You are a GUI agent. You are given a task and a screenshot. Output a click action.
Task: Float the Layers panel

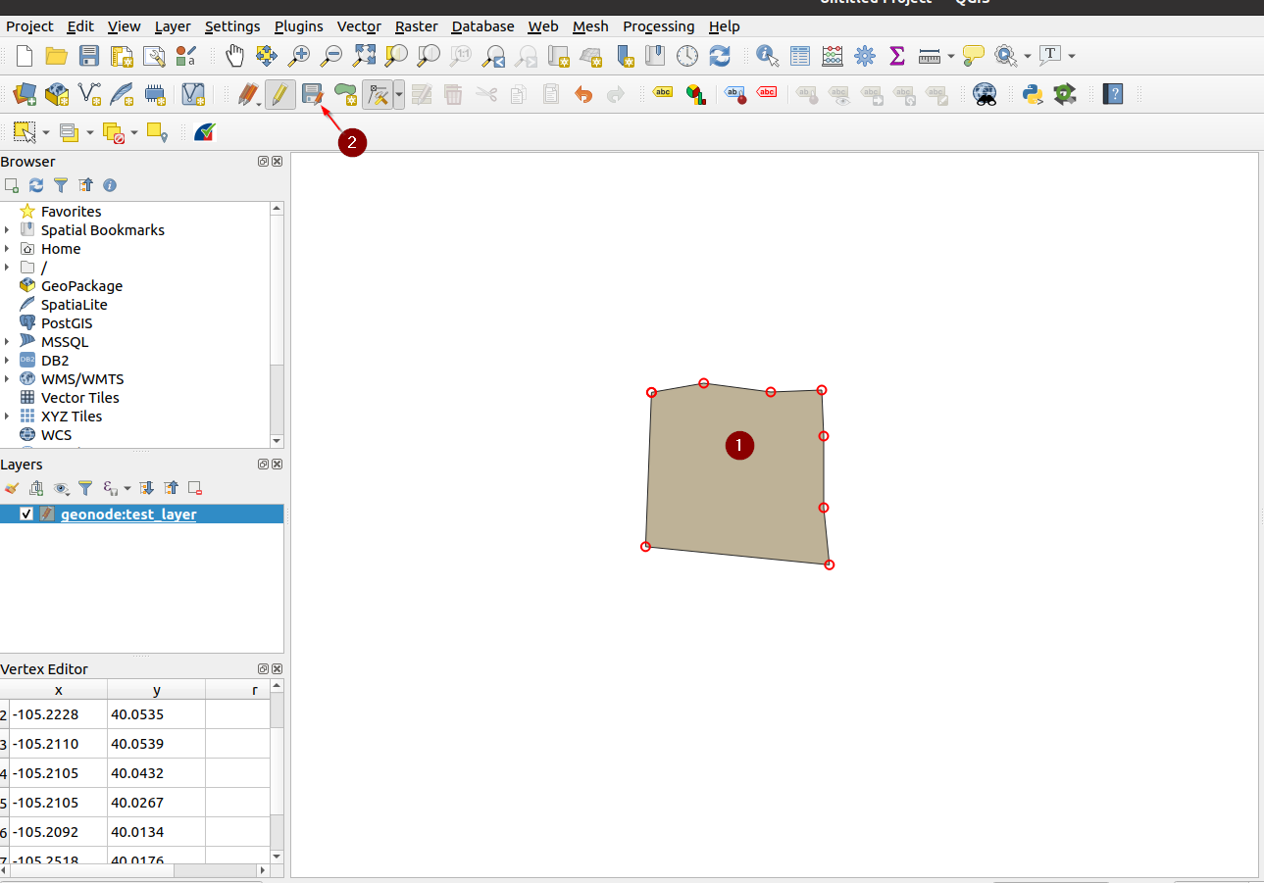[x=264, y=465]
